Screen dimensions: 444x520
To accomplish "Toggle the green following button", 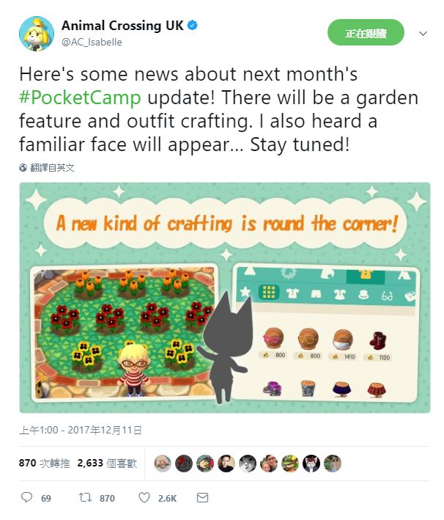I will coord(365,34).
